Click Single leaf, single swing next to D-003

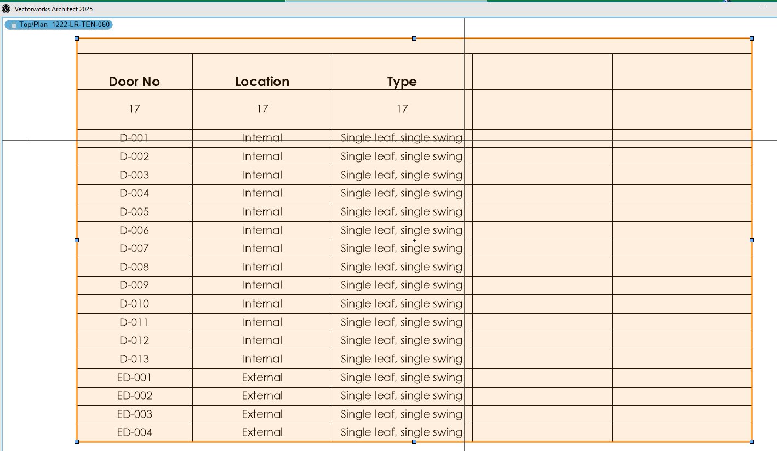401,175
